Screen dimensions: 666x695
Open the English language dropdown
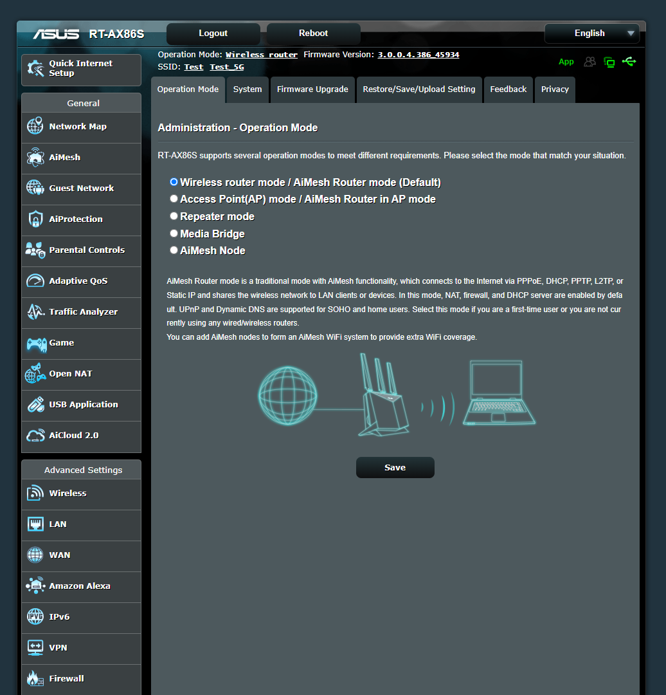591,33
